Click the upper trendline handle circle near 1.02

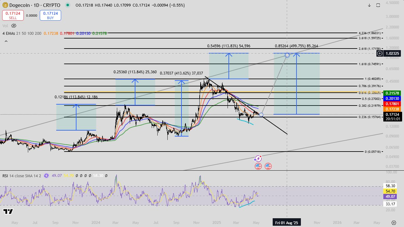coord(287,55)
